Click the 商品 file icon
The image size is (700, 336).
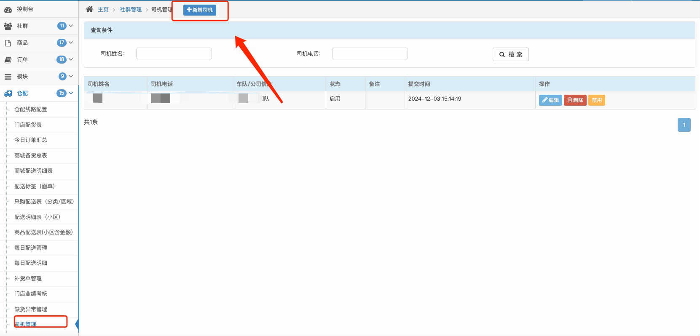[8, 43]
